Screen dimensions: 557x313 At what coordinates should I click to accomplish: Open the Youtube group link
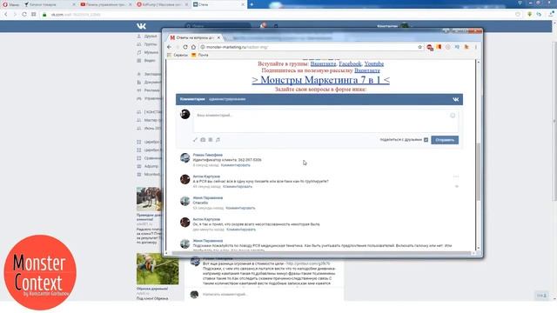[373, 63]
